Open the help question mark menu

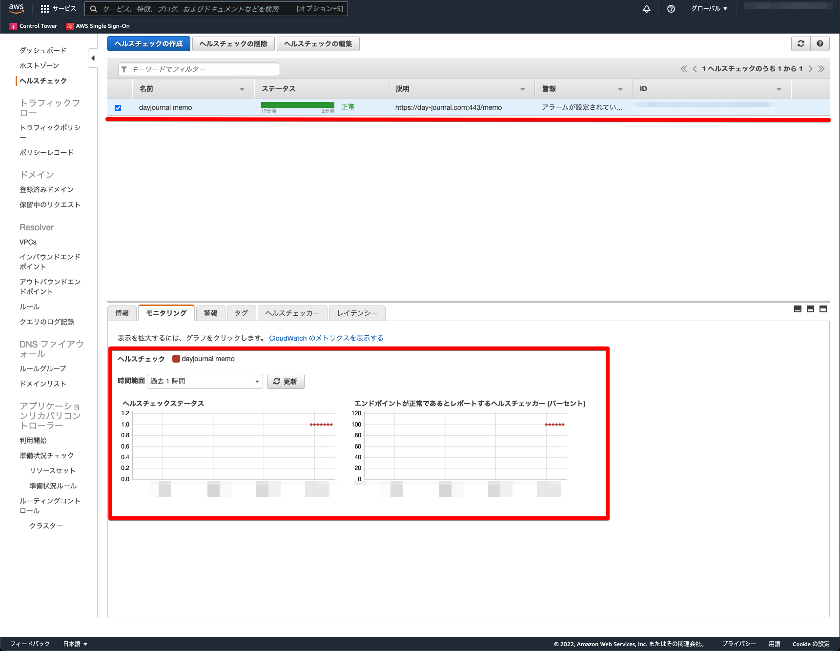[671, 9]
